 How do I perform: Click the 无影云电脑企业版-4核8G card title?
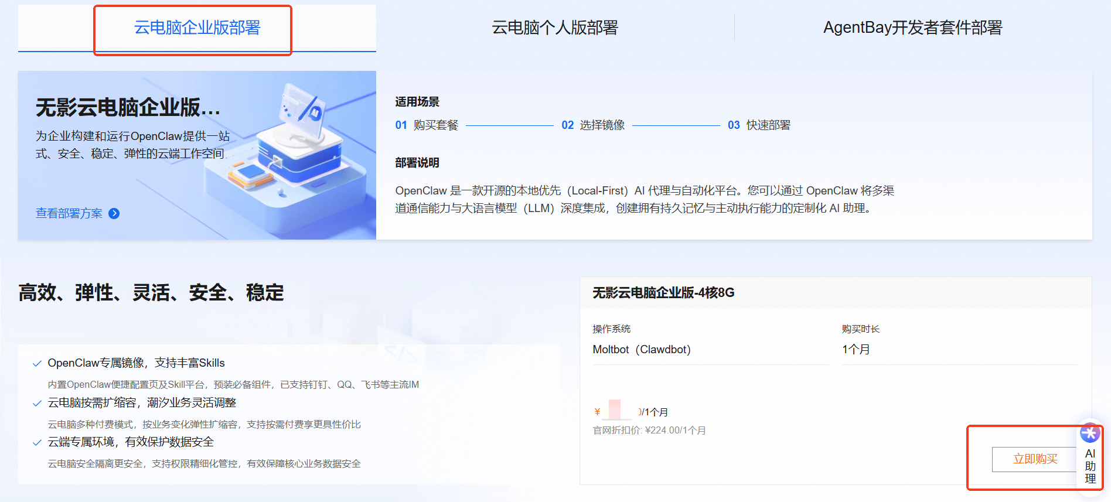coord(663,293)
